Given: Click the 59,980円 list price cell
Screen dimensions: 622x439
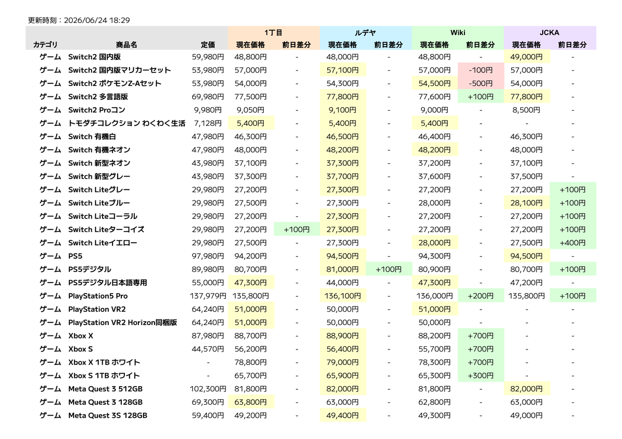Looking at the screenshot, I should (x=208, y=57).
